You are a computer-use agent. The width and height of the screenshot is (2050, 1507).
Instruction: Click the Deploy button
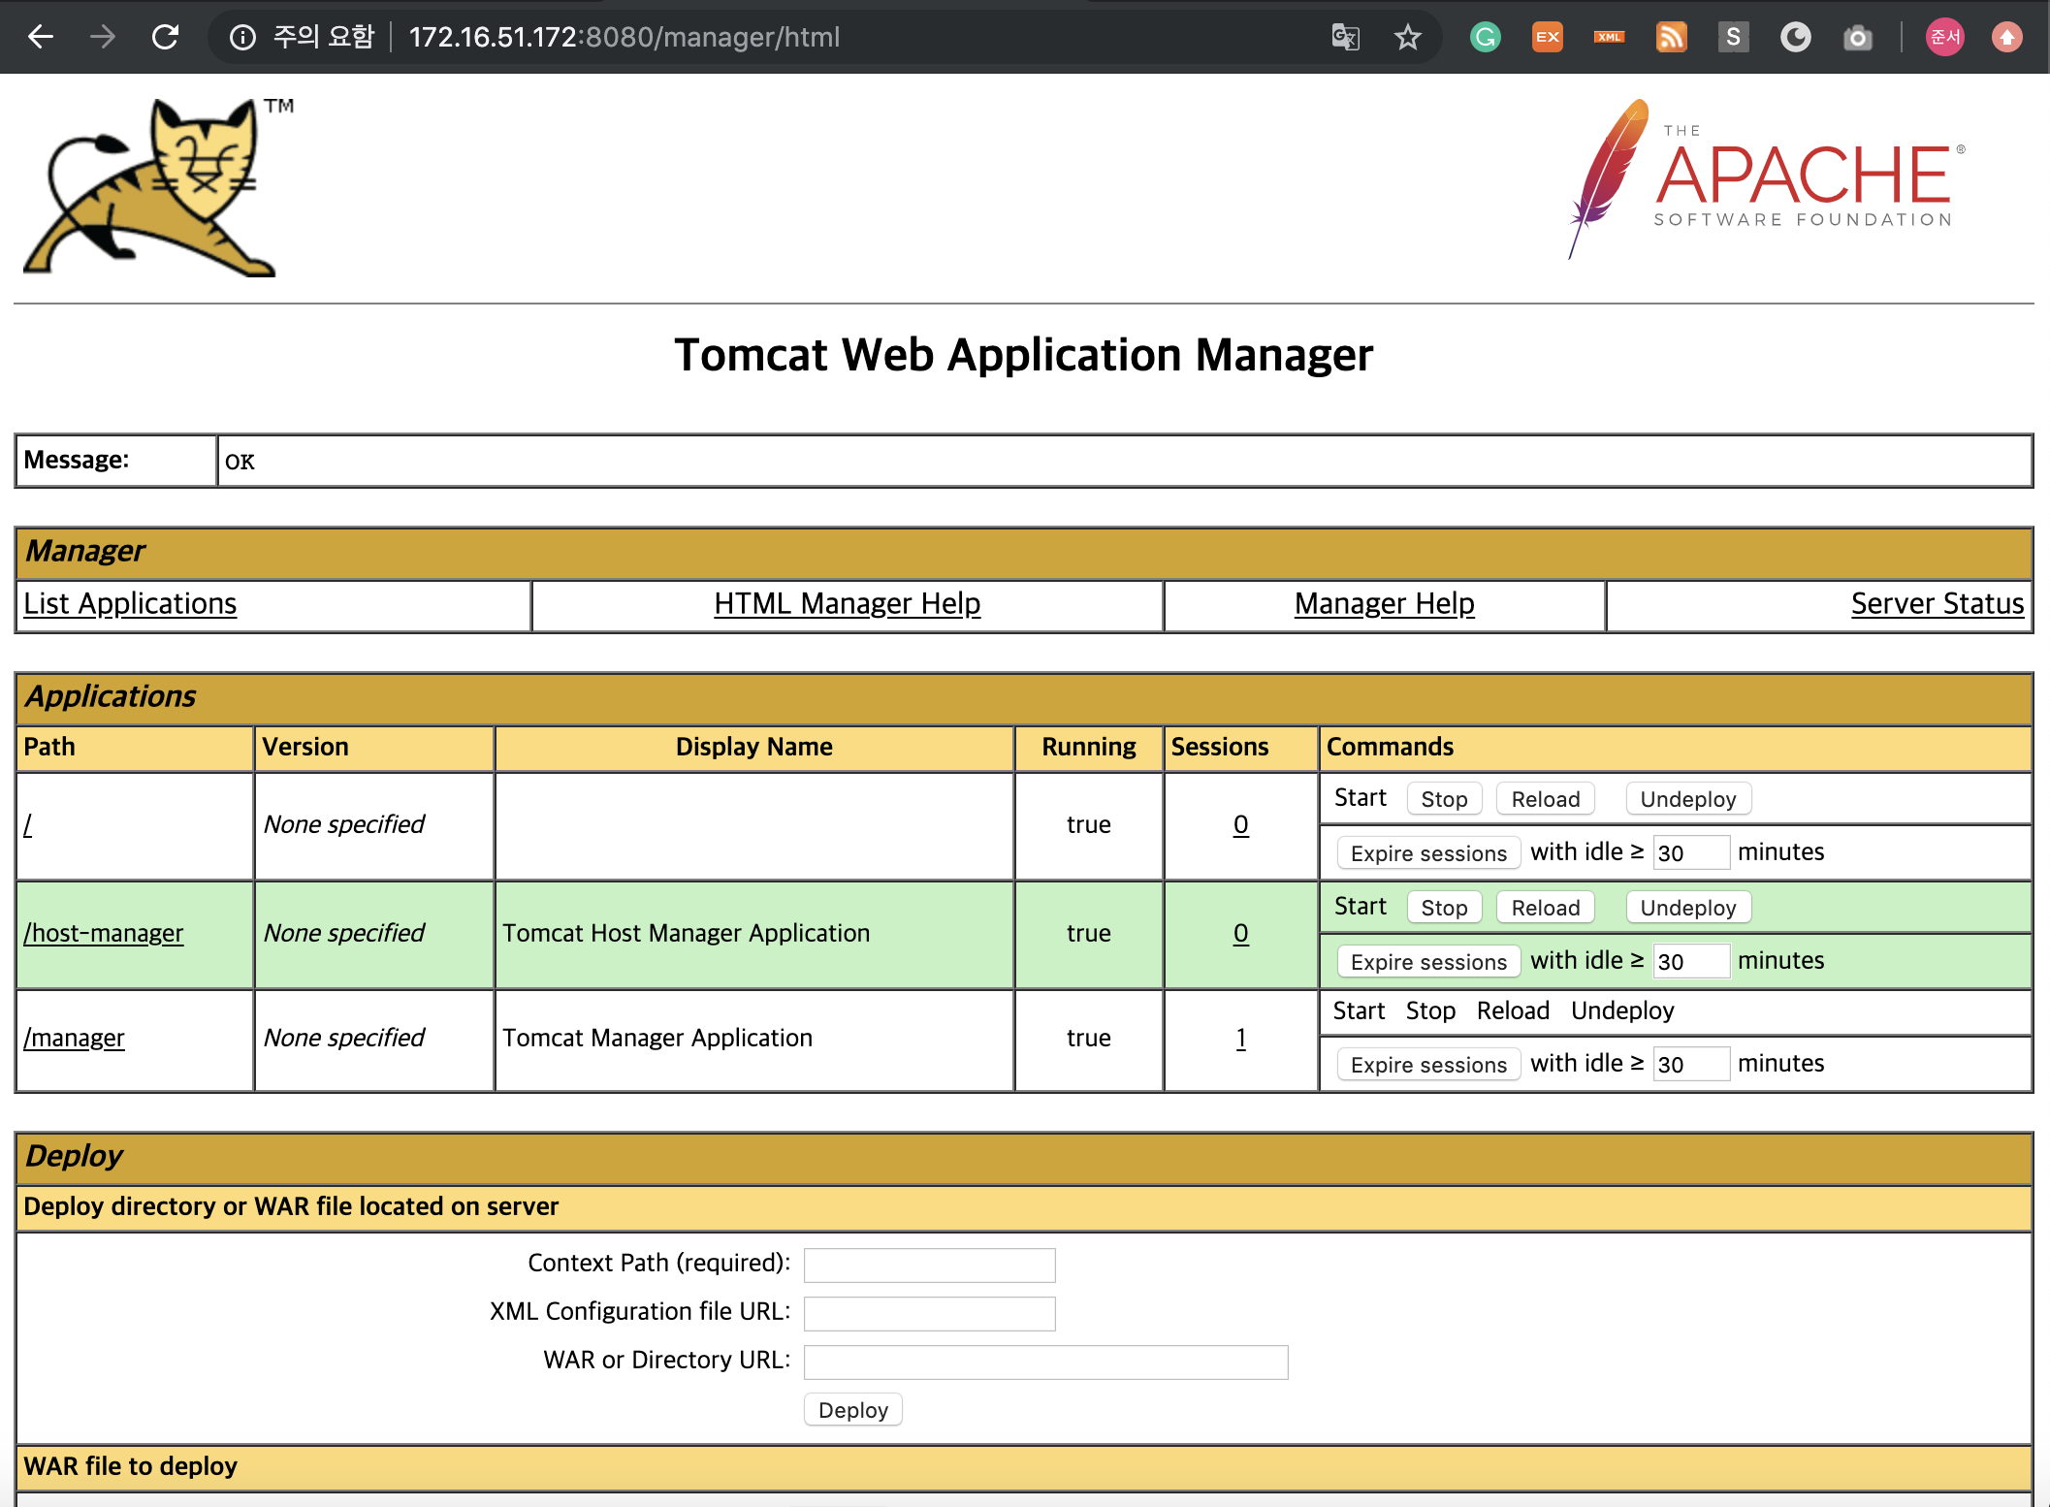coord(853,1410)
